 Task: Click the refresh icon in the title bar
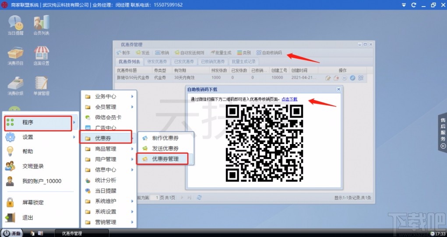click(x=414, y=5)
